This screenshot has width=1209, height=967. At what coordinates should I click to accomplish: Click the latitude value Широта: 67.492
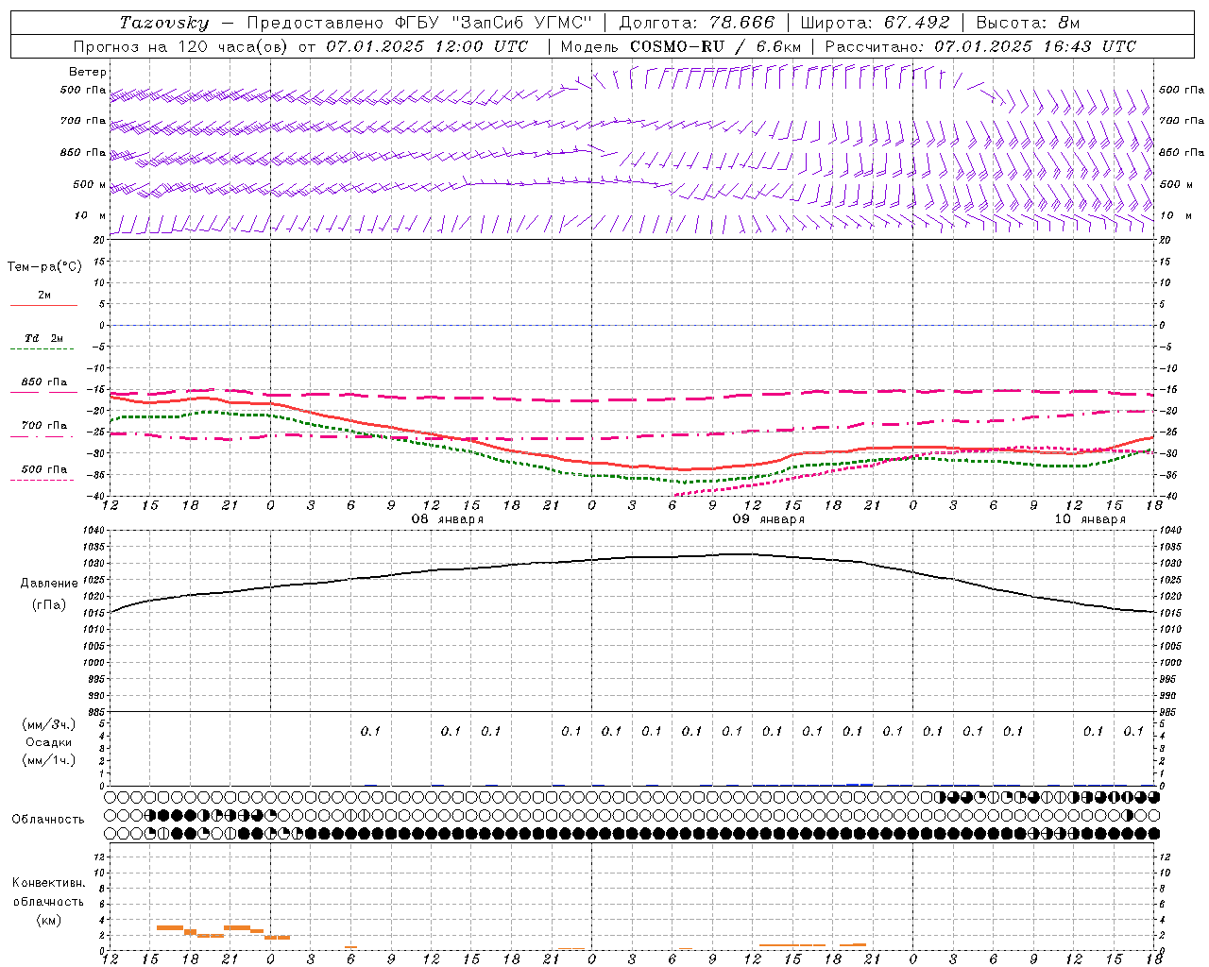(x=874, y=23)
